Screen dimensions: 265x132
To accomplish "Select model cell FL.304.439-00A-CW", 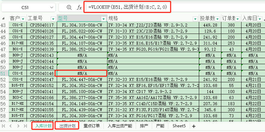I will 82,109.
